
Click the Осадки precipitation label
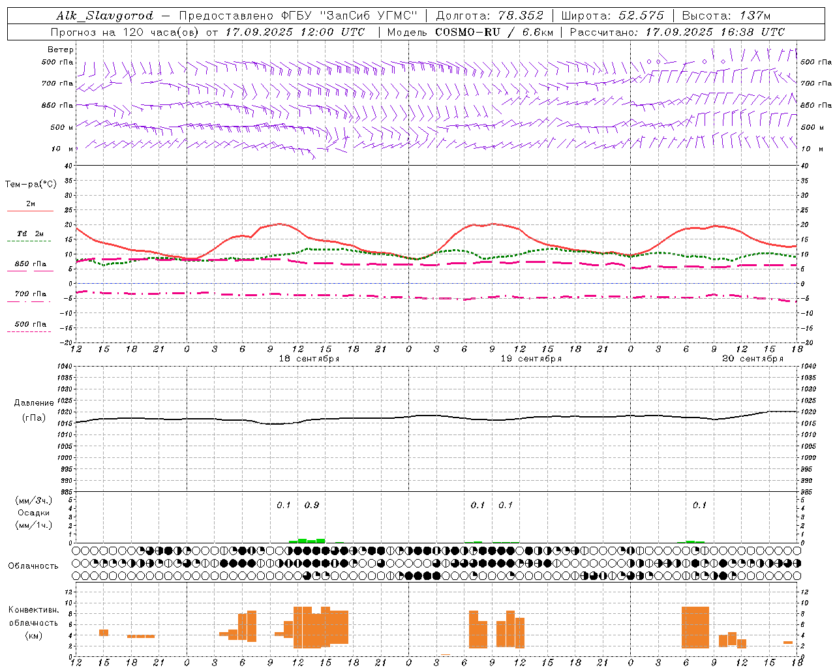click(x=34, y=513)
